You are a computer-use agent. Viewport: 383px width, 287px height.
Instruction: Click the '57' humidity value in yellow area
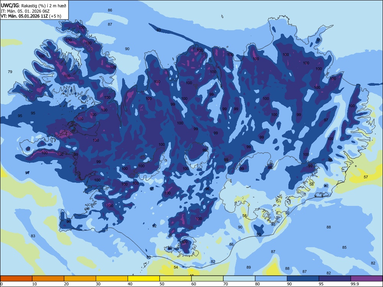(366, 177)
